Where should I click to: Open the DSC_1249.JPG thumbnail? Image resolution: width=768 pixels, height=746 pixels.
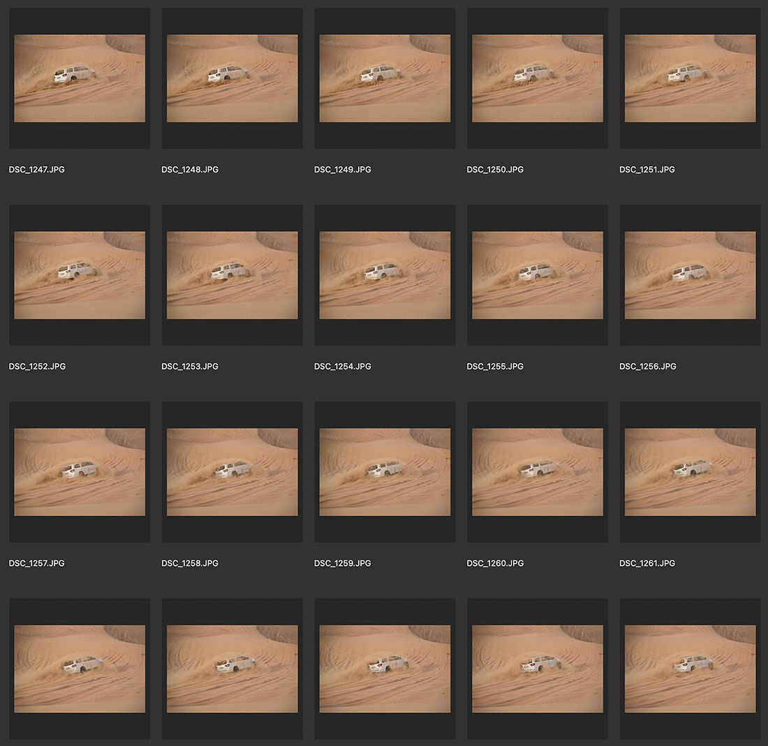[x=385, y=78]
